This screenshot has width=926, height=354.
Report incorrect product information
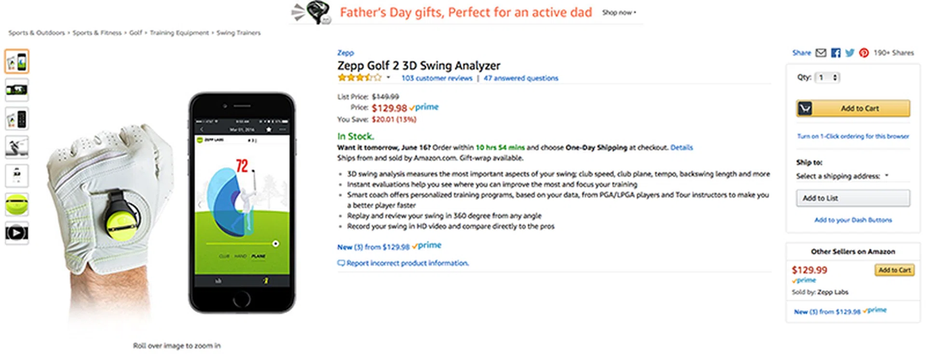point(403,263)
